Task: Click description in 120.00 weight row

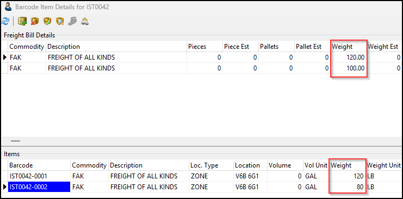Action: click(x=116, y=57)
